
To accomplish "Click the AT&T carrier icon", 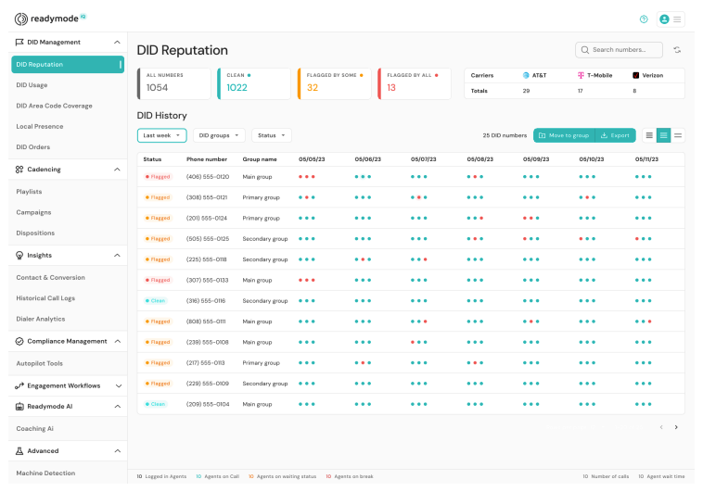I will click(x=526, y=75).
